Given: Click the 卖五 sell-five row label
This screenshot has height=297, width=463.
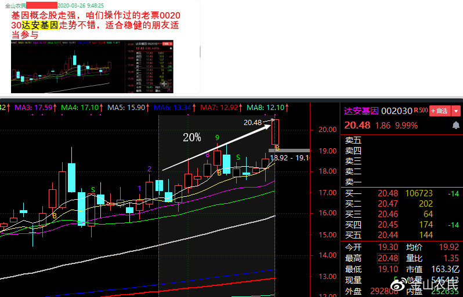Looking at the screenshot, I should click(x=353, y=140).
